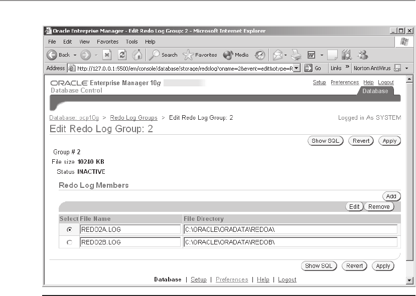The height and width of the screenshot is (296, 416).
Task: Click the Forward arrow button
Action: 85,55
